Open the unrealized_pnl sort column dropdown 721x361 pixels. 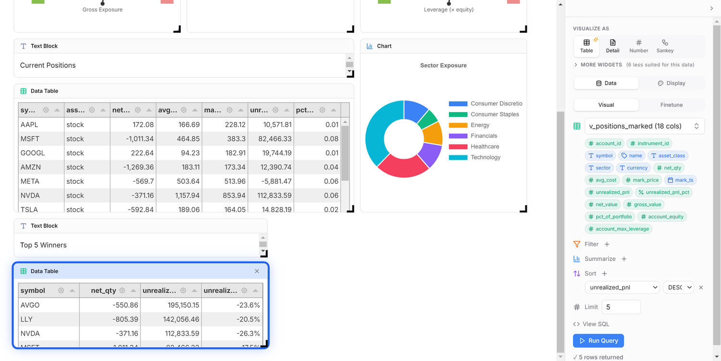pyautogui.click(x=622, y=287)
